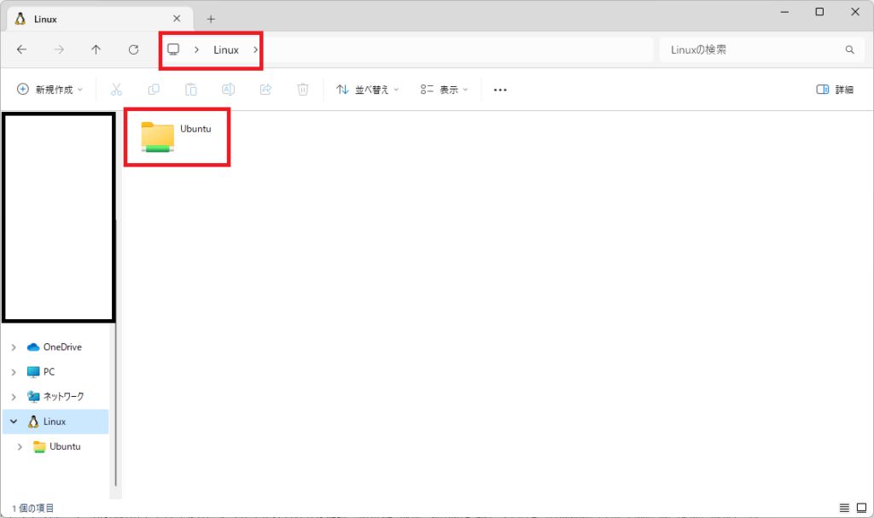
Task: Click Linux in the address breadcrumb
Action: [225, 49]
